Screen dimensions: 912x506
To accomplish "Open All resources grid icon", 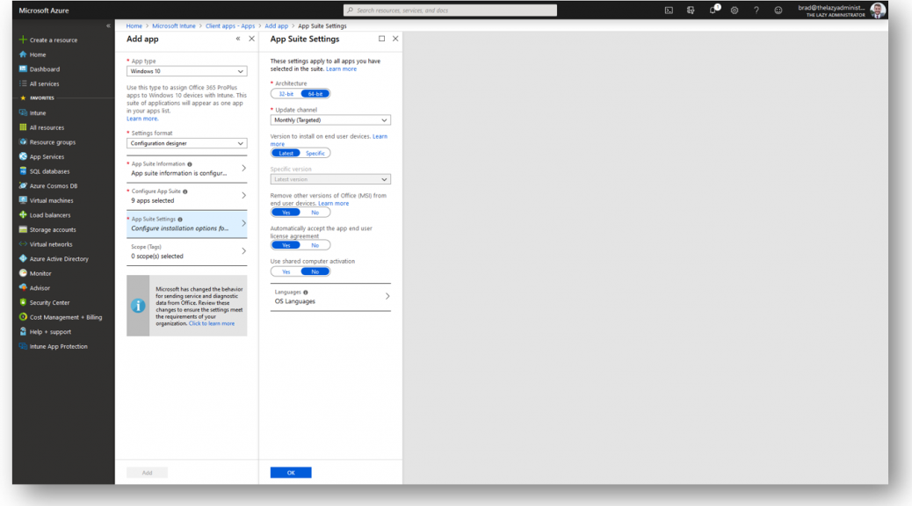I will click(x=23, y=127).
